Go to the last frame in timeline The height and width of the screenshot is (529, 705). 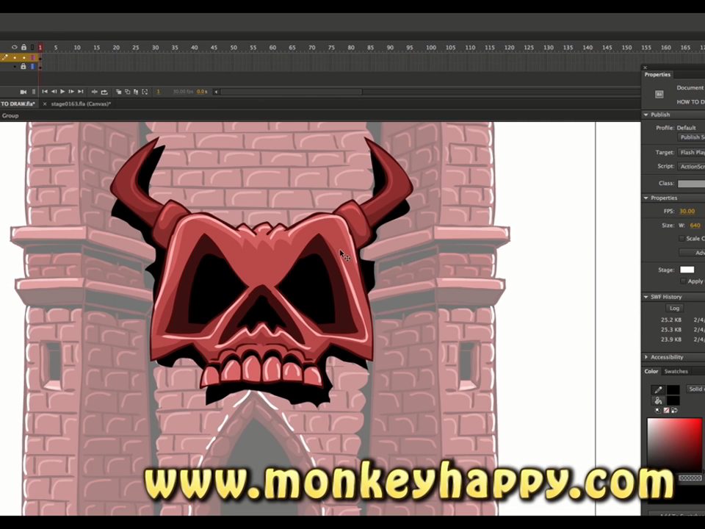pos(81,91)
